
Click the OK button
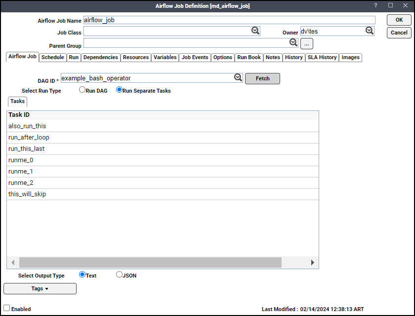point(399,20)
